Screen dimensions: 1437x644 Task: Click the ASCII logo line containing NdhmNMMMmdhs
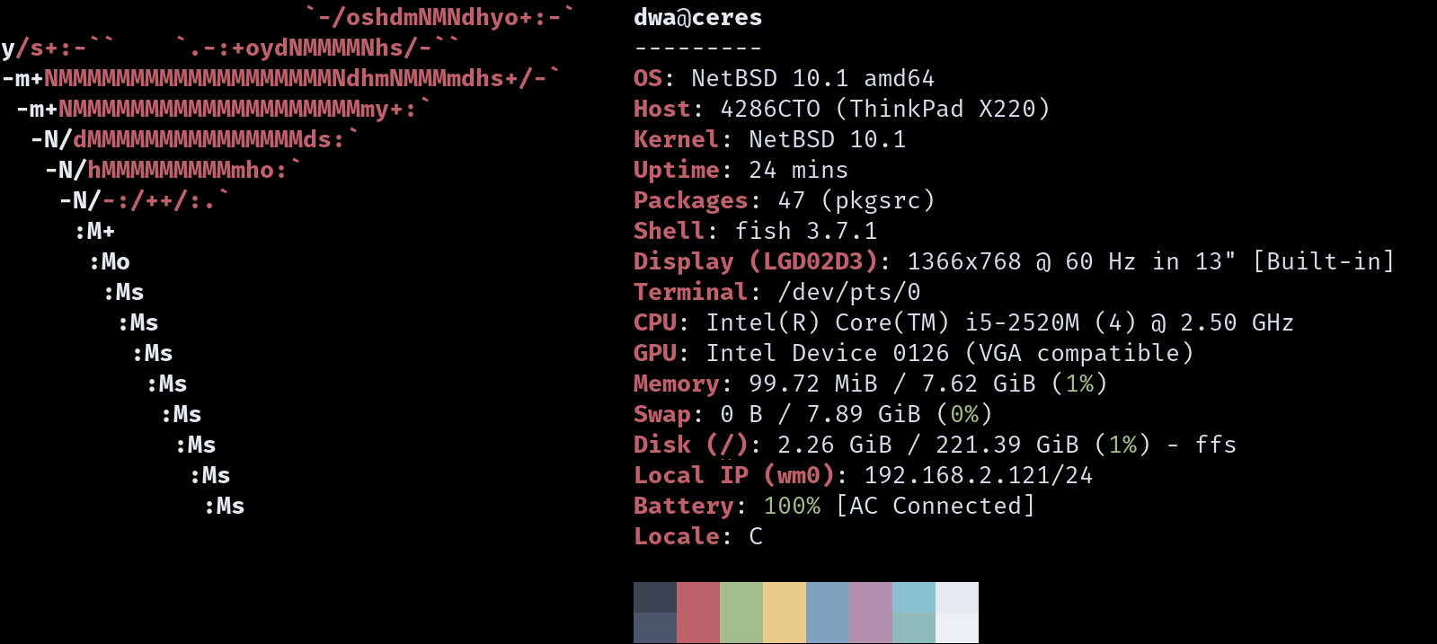(x=280, y=79)
